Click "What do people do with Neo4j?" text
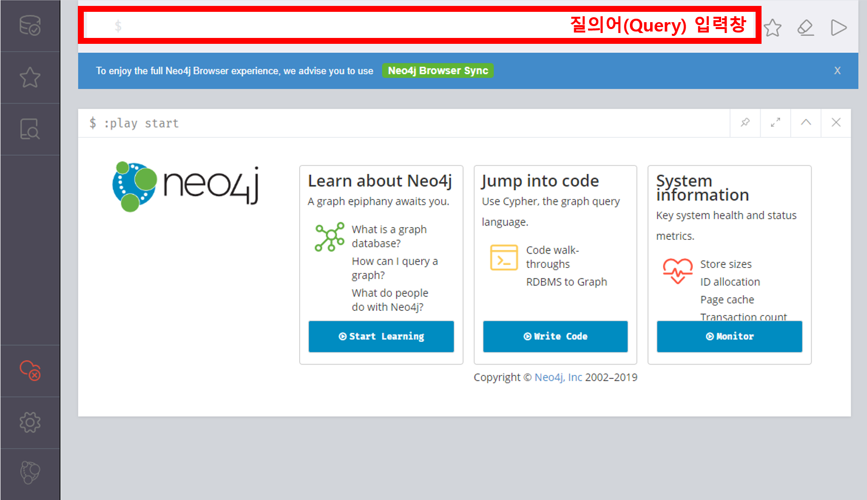 pos(389,300)
